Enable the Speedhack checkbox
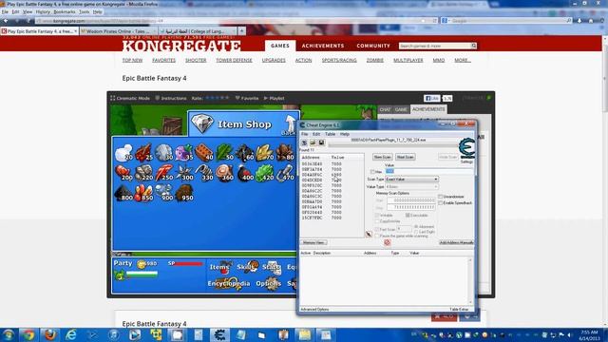Screen dimensions: 608x342 (x=441, y=202)
